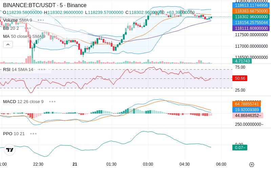Image resolution: width=271 pixels, height=169 pixels.
Task: Open the TradingView logo link
Action: pos(10,150)
